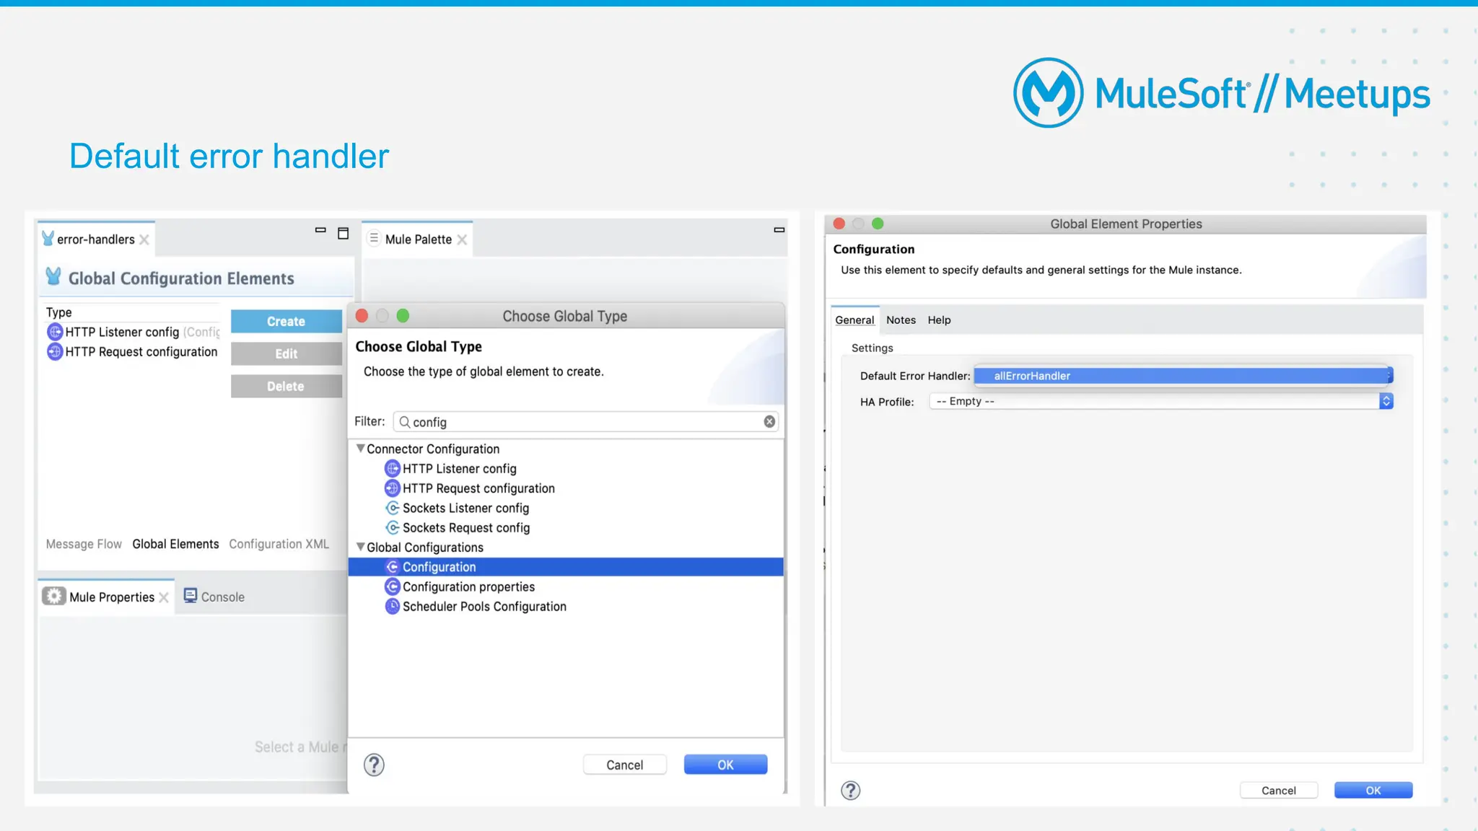The image size is (1478, 831).
Task: Select the error-handlers editor tab
Action: click(x=95, y=239)
